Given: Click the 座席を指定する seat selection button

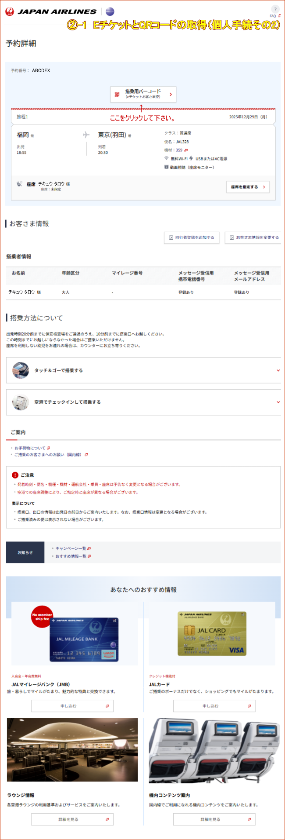Looking at the screenshot, I should pos(248,187).
